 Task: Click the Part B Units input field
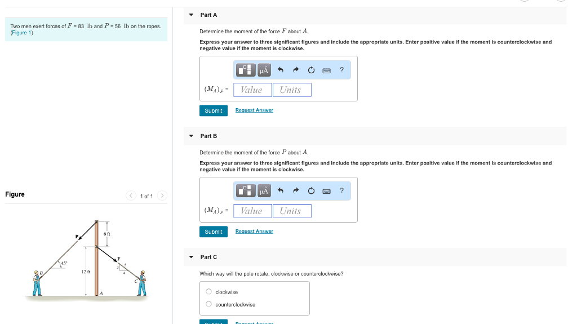[291, 211]
